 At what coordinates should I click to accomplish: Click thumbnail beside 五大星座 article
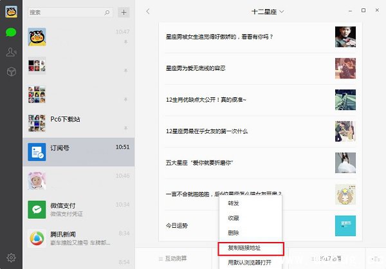pos(345,163)
